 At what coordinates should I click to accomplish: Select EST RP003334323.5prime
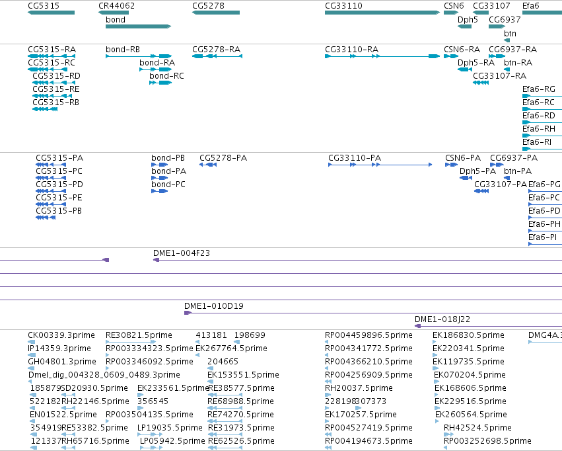pyautogui.click(x=108, y=355)
